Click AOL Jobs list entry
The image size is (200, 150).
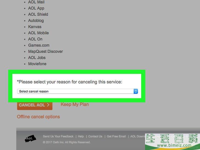[37, 58]
